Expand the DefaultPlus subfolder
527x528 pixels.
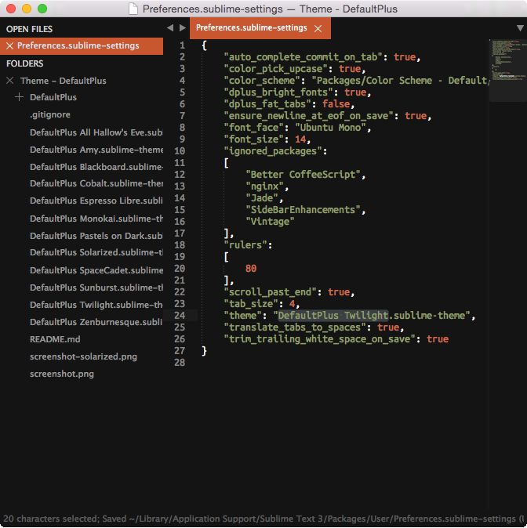point(20,97)
